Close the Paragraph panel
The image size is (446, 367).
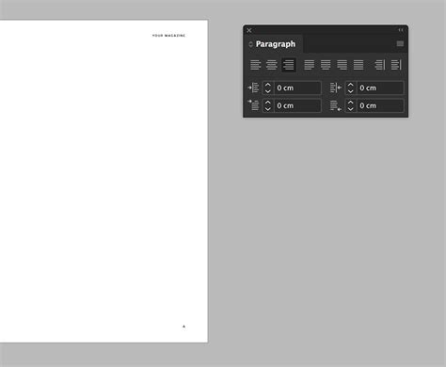249,30
